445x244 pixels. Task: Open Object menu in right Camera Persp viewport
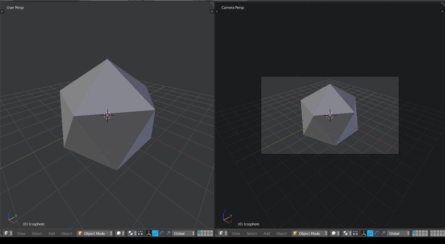282,233
